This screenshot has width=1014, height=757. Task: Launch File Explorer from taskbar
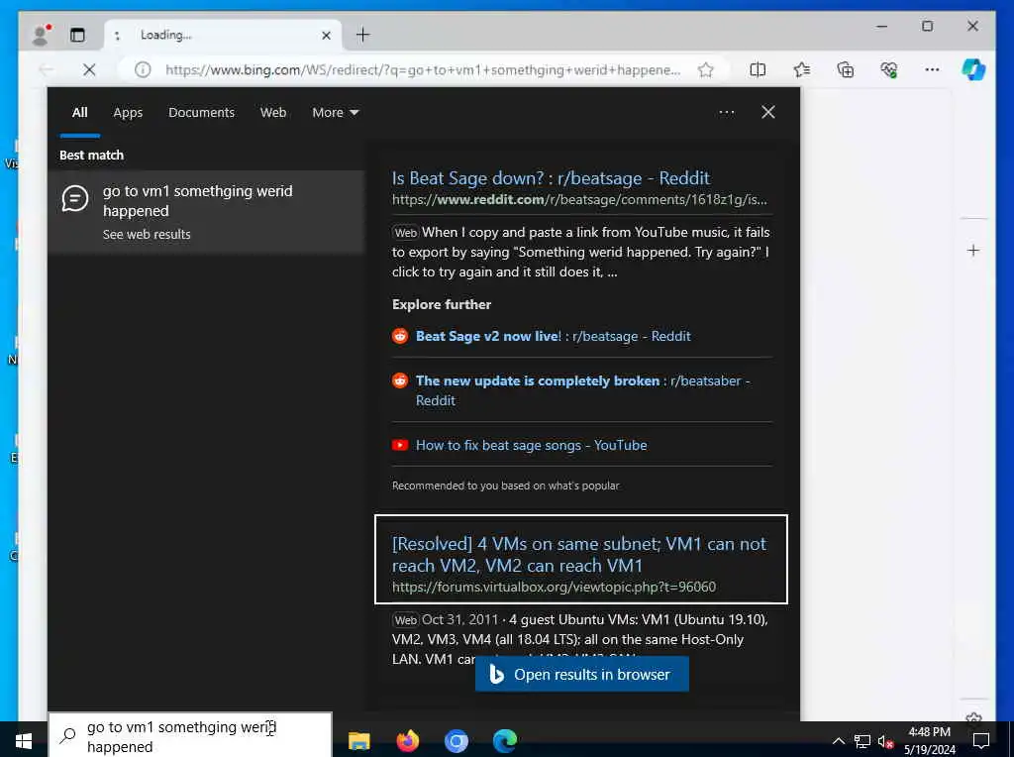tap(358, 740)
